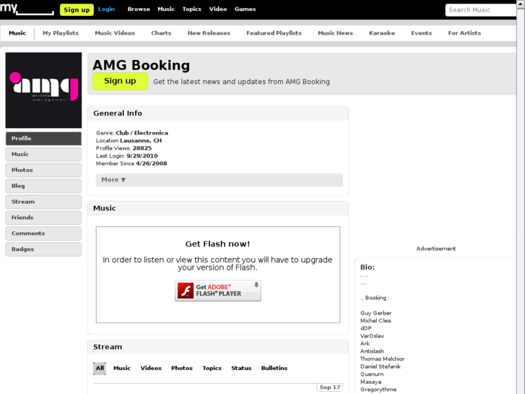This screenshot has width=525, height=394.
Task: Open the Games menu item
Action: tap(245, 9)
